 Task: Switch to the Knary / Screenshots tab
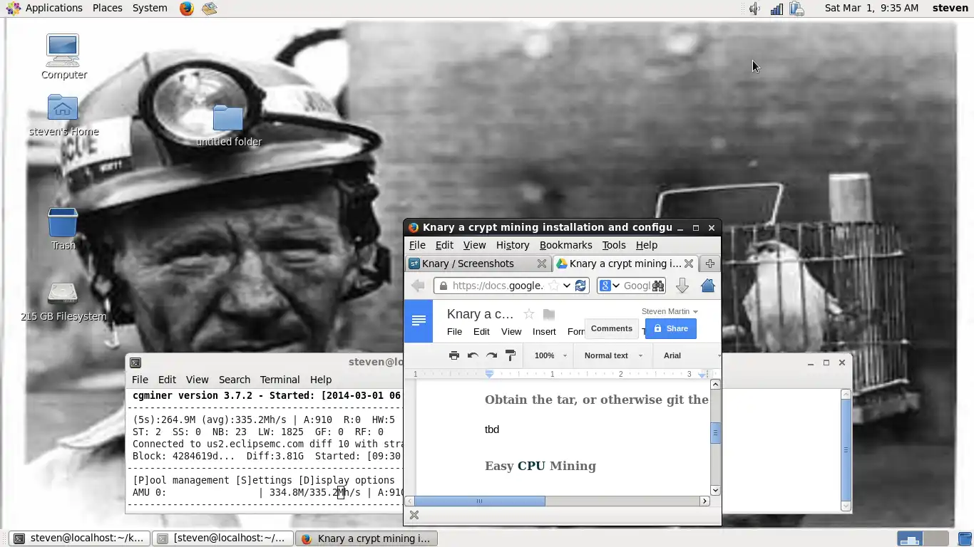468,264
